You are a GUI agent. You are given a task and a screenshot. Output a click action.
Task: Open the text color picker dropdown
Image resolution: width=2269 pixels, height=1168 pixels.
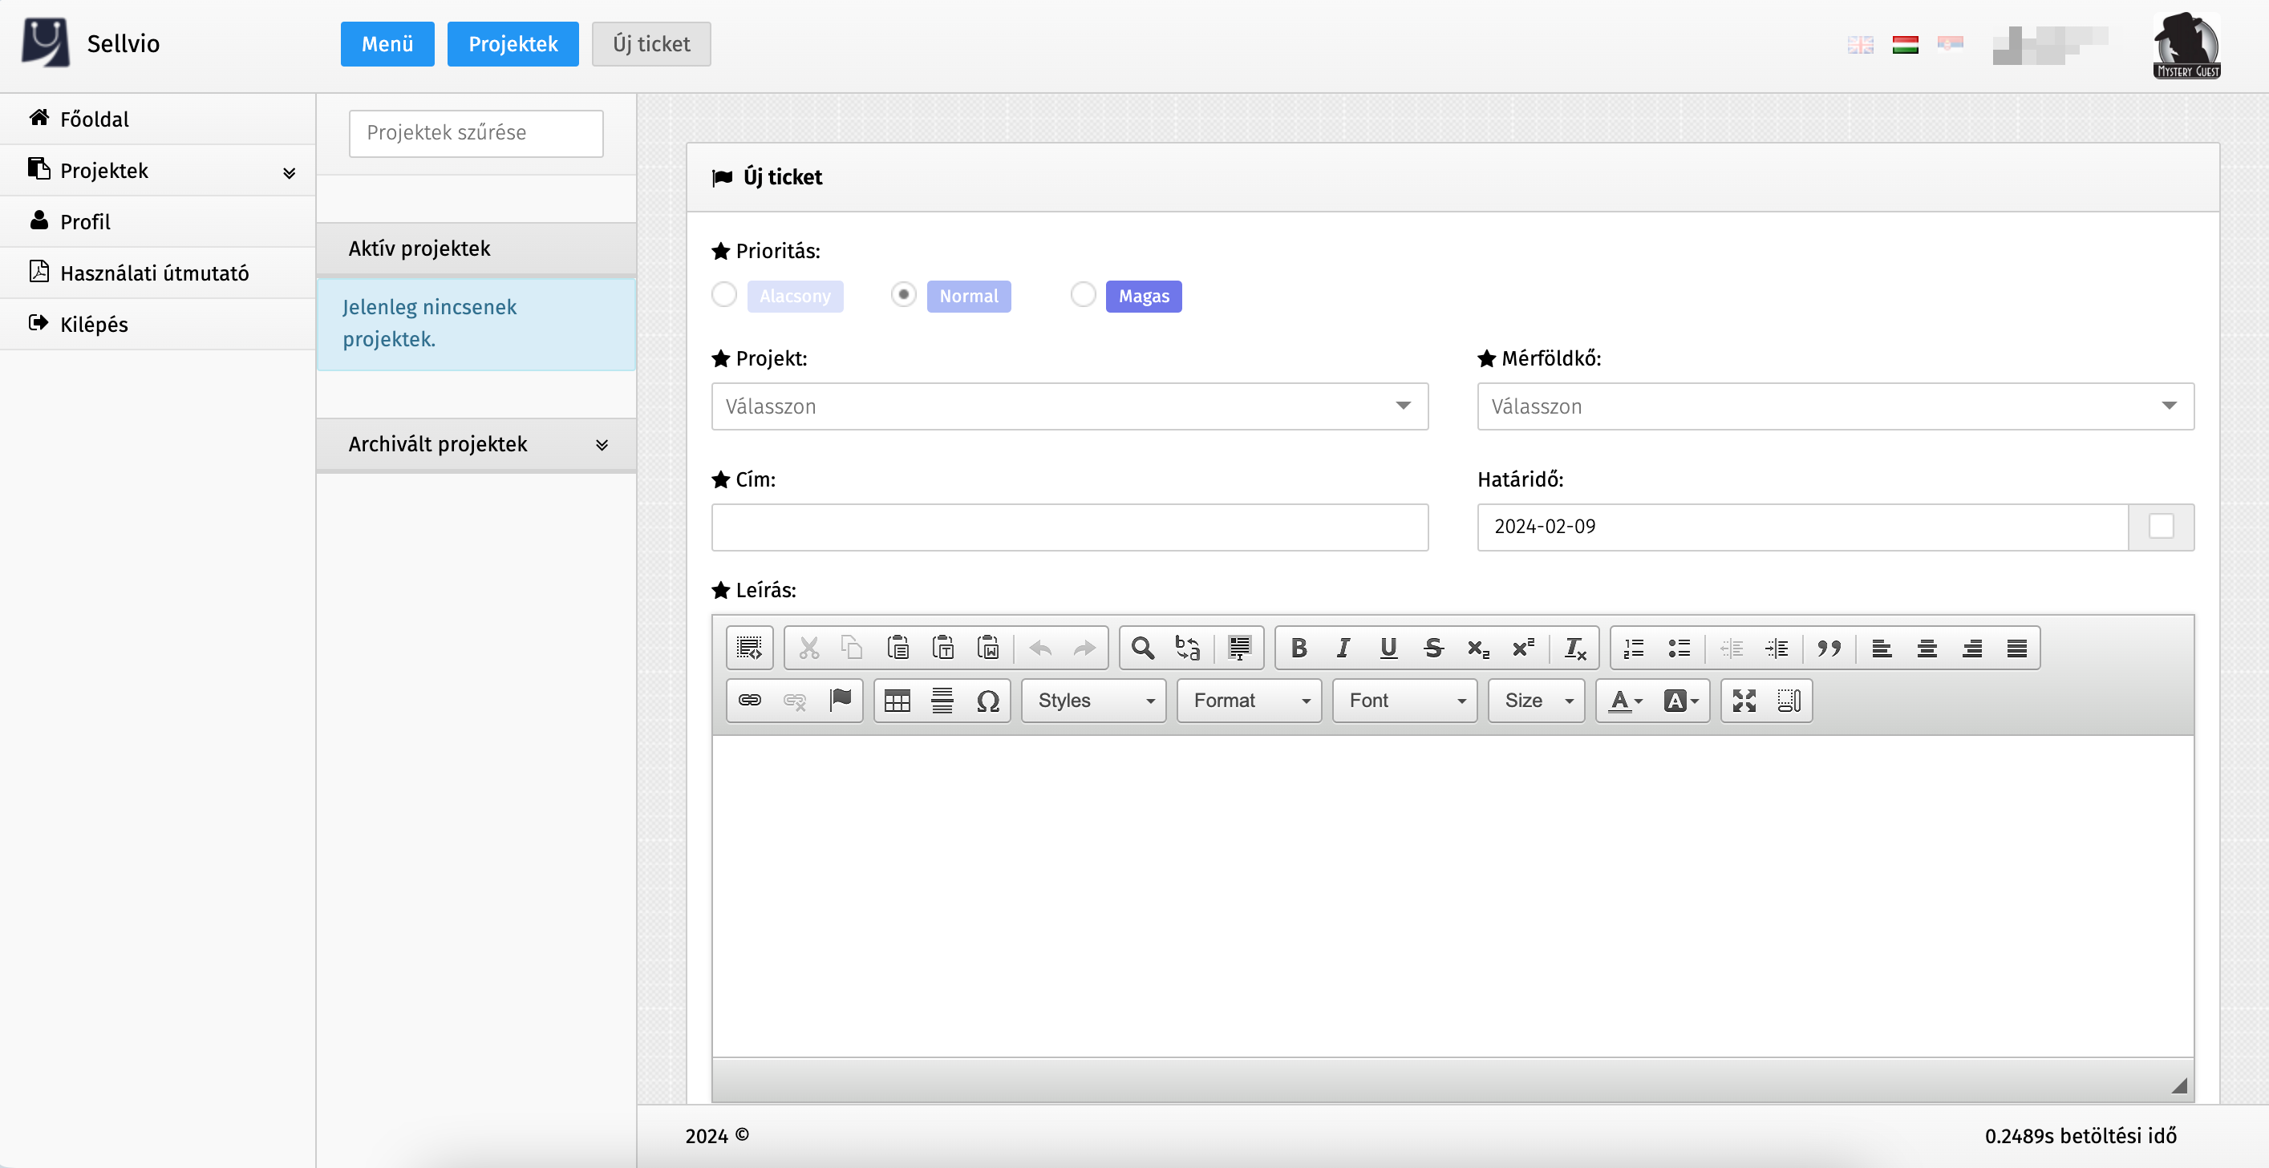1625,701
